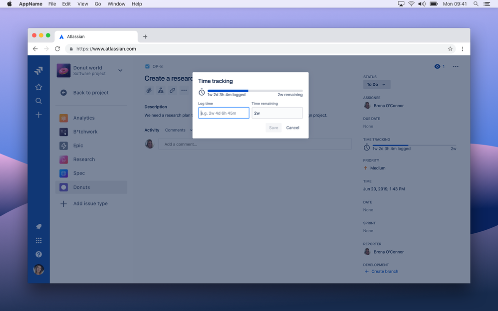
Task: Open the help question mark icon
Action: tap(39, 254)
